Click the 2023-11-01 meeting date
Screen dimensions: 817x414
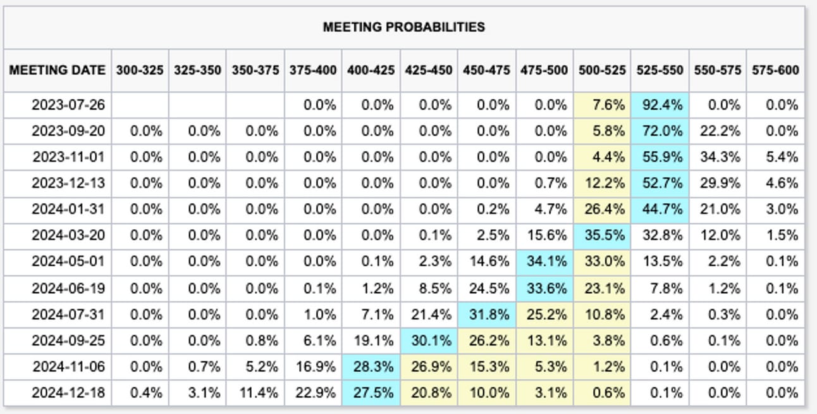pos(69,158)
